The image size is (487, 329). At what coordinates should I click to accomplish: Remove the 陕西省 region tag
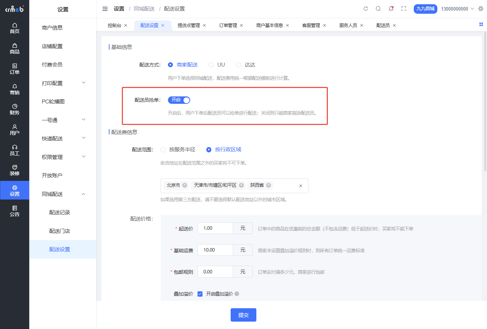point(269,185)
